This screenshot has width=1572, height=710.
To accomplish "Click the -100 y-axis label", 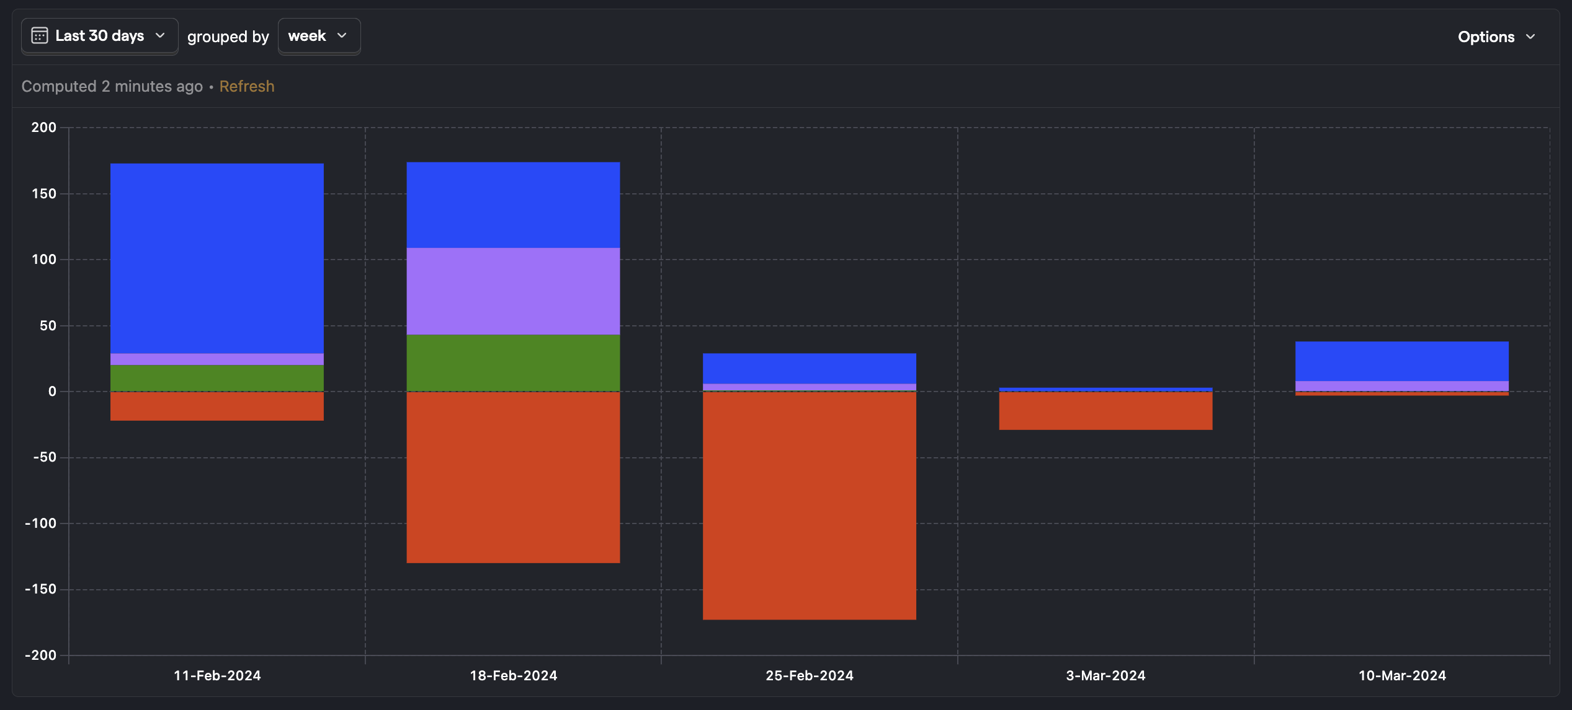I will pos(40,524).
